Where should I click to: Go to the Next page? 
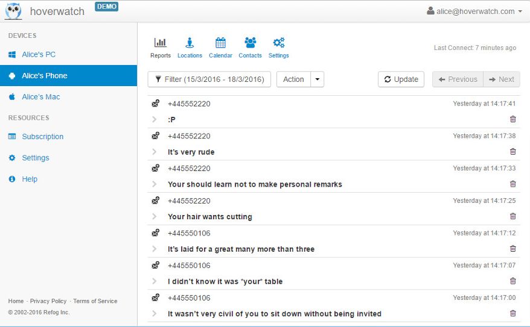coord(502,79)
